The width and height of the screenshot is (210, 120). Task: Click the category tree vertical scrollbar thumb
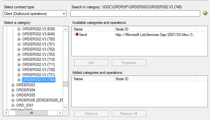click(65, 84)
